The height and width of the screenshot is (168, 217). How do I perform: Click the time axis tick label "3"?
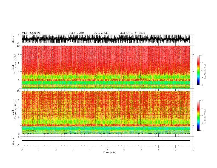(73, 150)
